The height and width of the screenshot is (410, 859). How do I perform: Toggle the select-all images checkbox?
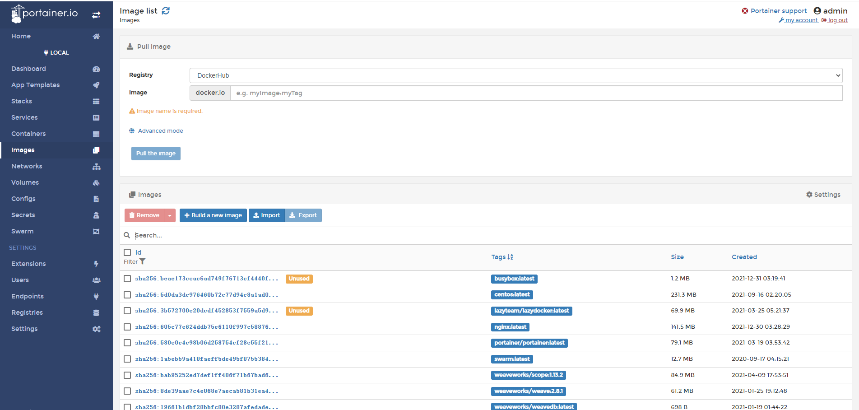point(127,252)
